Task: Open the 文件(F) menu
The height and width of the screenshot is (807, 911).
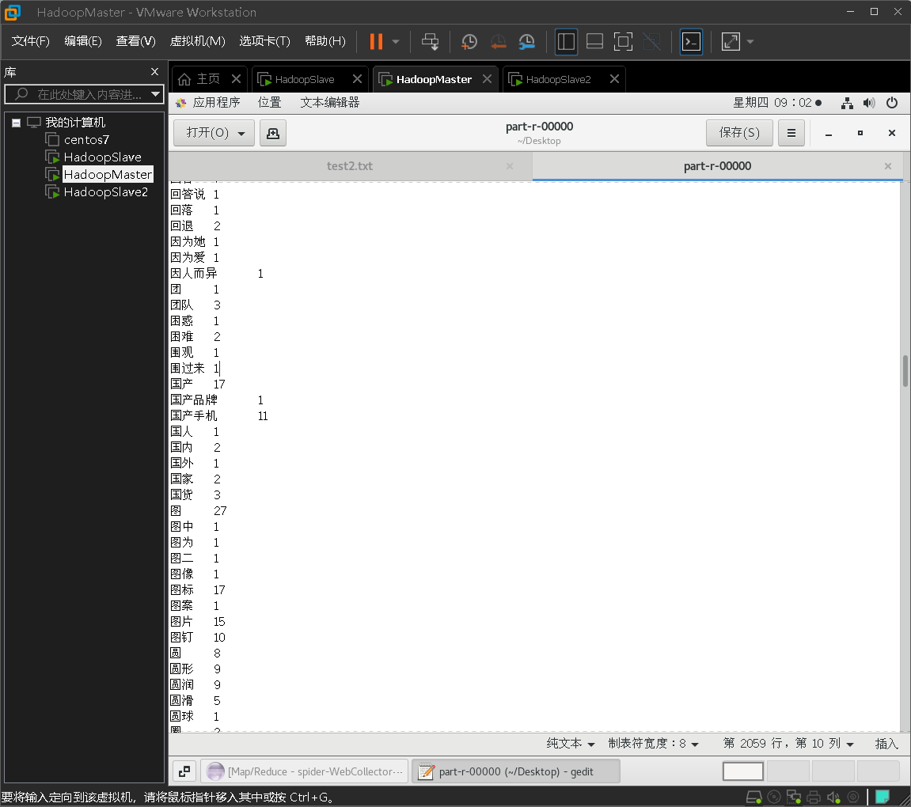Action: point(31,41)
